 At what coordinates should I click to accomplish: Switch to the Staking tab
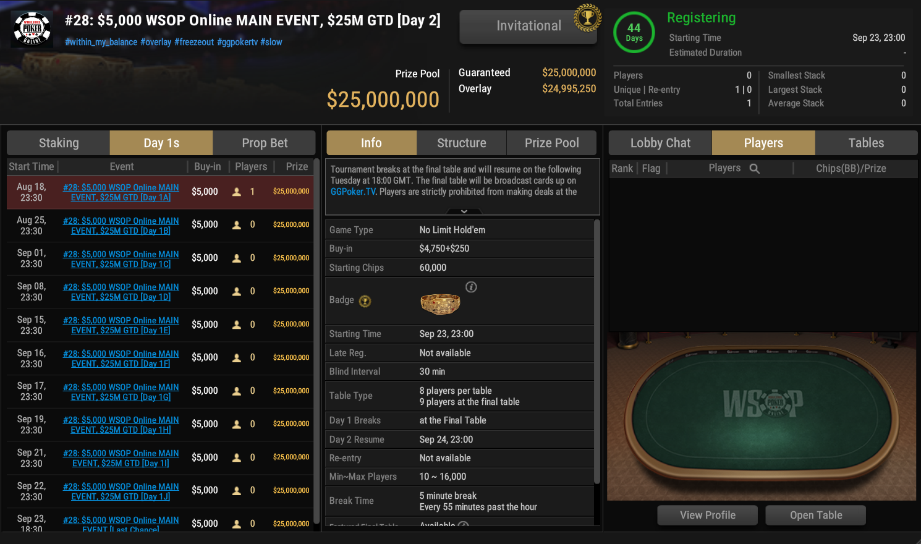(x=59, y=143)
